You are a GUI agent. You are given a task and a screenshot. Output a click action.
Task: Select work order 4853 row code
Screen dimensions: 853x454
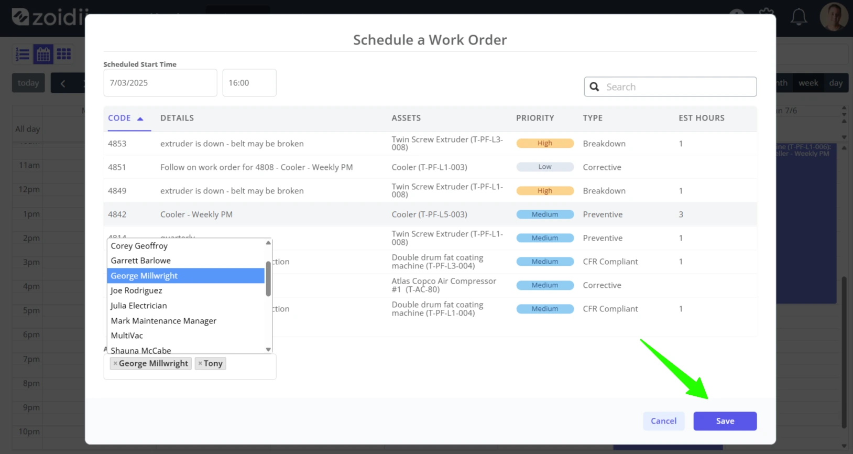(x=117, y=144)
